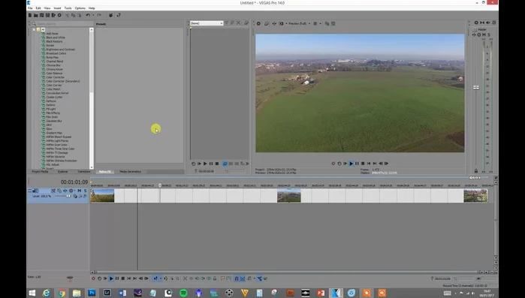Screen dimensions: 525x298
Task: Click Pause button in timeline transport bar
Action: (117, 278)
